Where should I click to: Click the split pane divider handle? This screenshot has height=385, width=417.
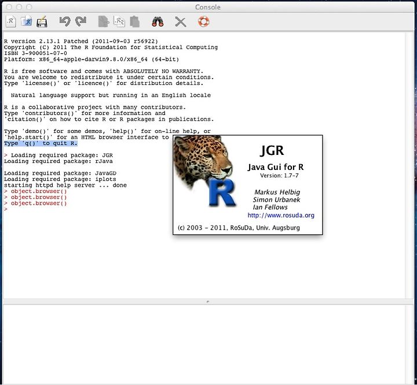point(208,302)
